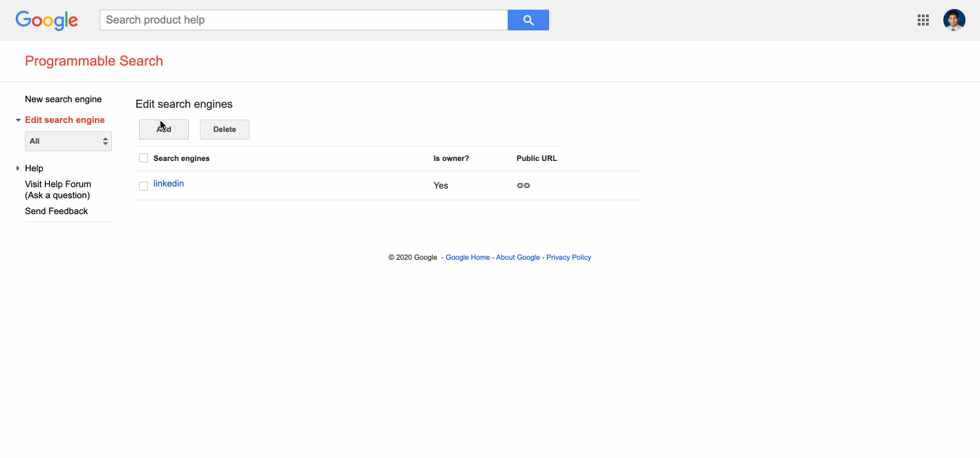The height and width of the screenshot is (458, 980).
Task: Open the All search engines dropdown
Action: point(68,141)
